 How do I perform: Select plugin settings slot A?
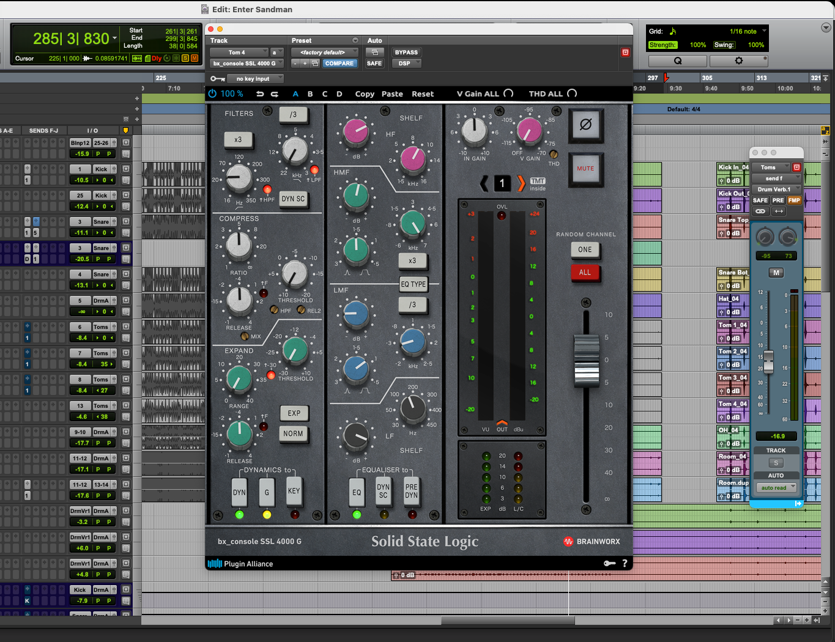[x=295, y=94]
